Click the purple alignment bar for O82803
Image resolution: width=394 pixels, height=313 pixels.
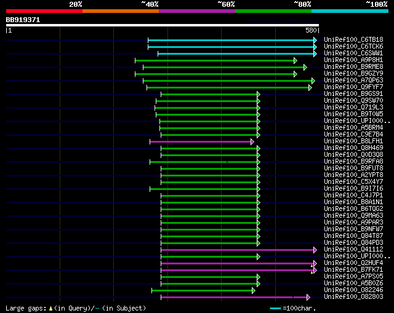point(234,298)
